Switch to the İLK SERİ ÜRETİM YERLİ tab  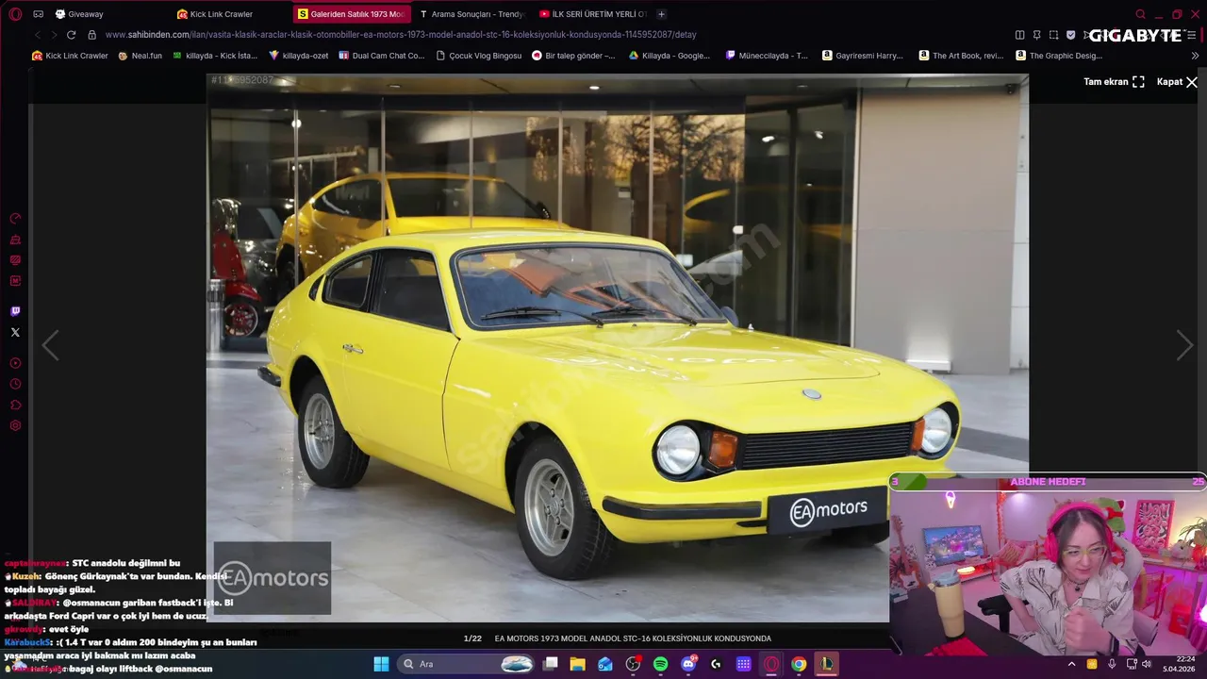(x=593, y=14)
